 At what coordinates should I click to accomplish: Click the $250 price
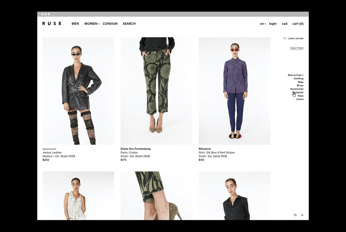46,160
